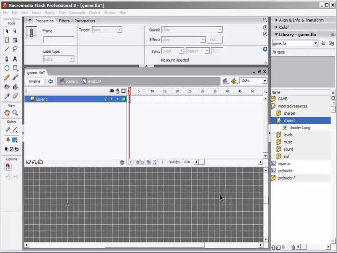Viewport: 337px width, 253px height.
Task: Expand the Color panel
Action: (x=284, y=27)
